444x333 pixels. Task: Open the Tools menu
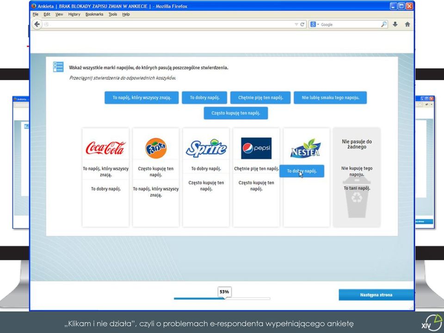(113, 14)
